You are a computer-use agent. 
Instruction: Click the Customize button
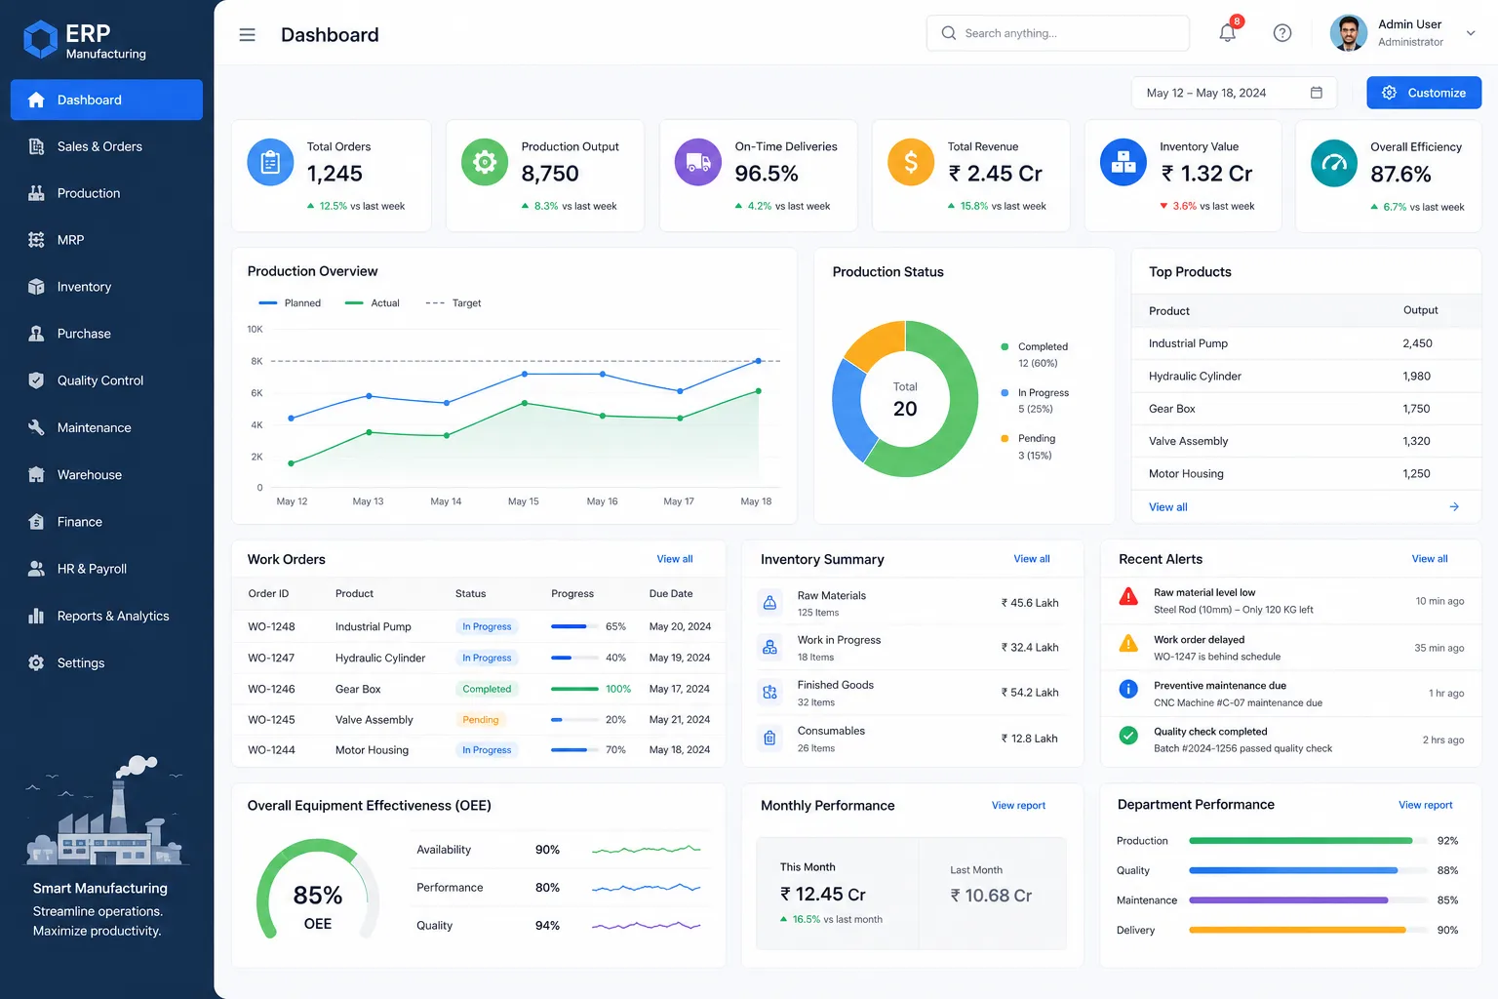pyautogui.click(x=1424, y=93)
